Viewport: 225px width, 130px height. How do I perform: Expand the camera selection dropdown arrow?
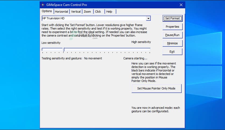coord(148,18)
